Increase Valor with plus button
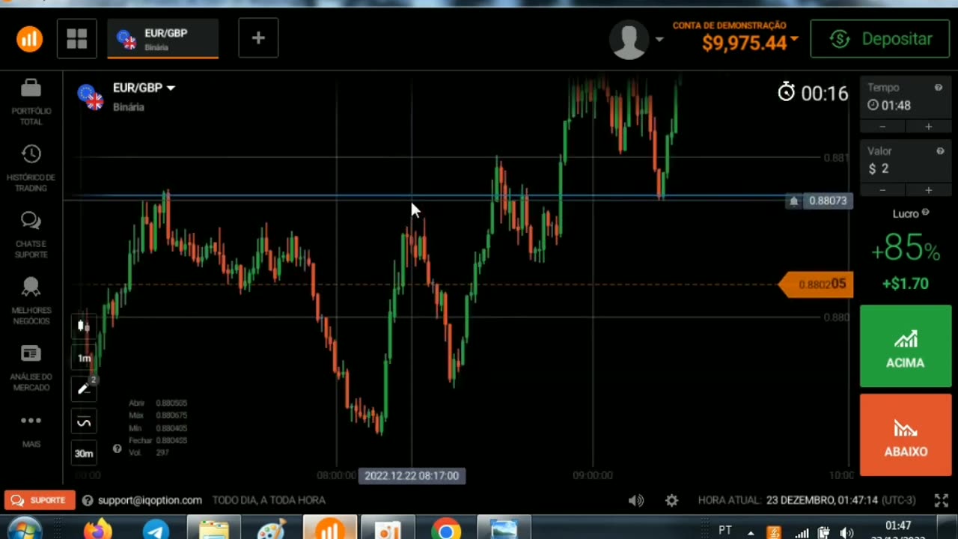The height and width of the screenshot is (539, 958). 928,190
